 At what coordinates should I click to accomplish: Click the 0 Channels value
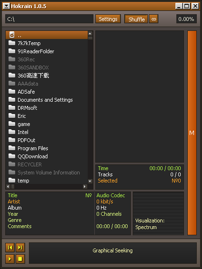pos(109,214)
